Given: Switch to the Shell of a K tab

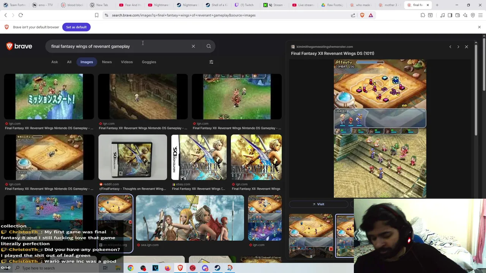Looking at the screenshot, I should [x=216, y=5].
